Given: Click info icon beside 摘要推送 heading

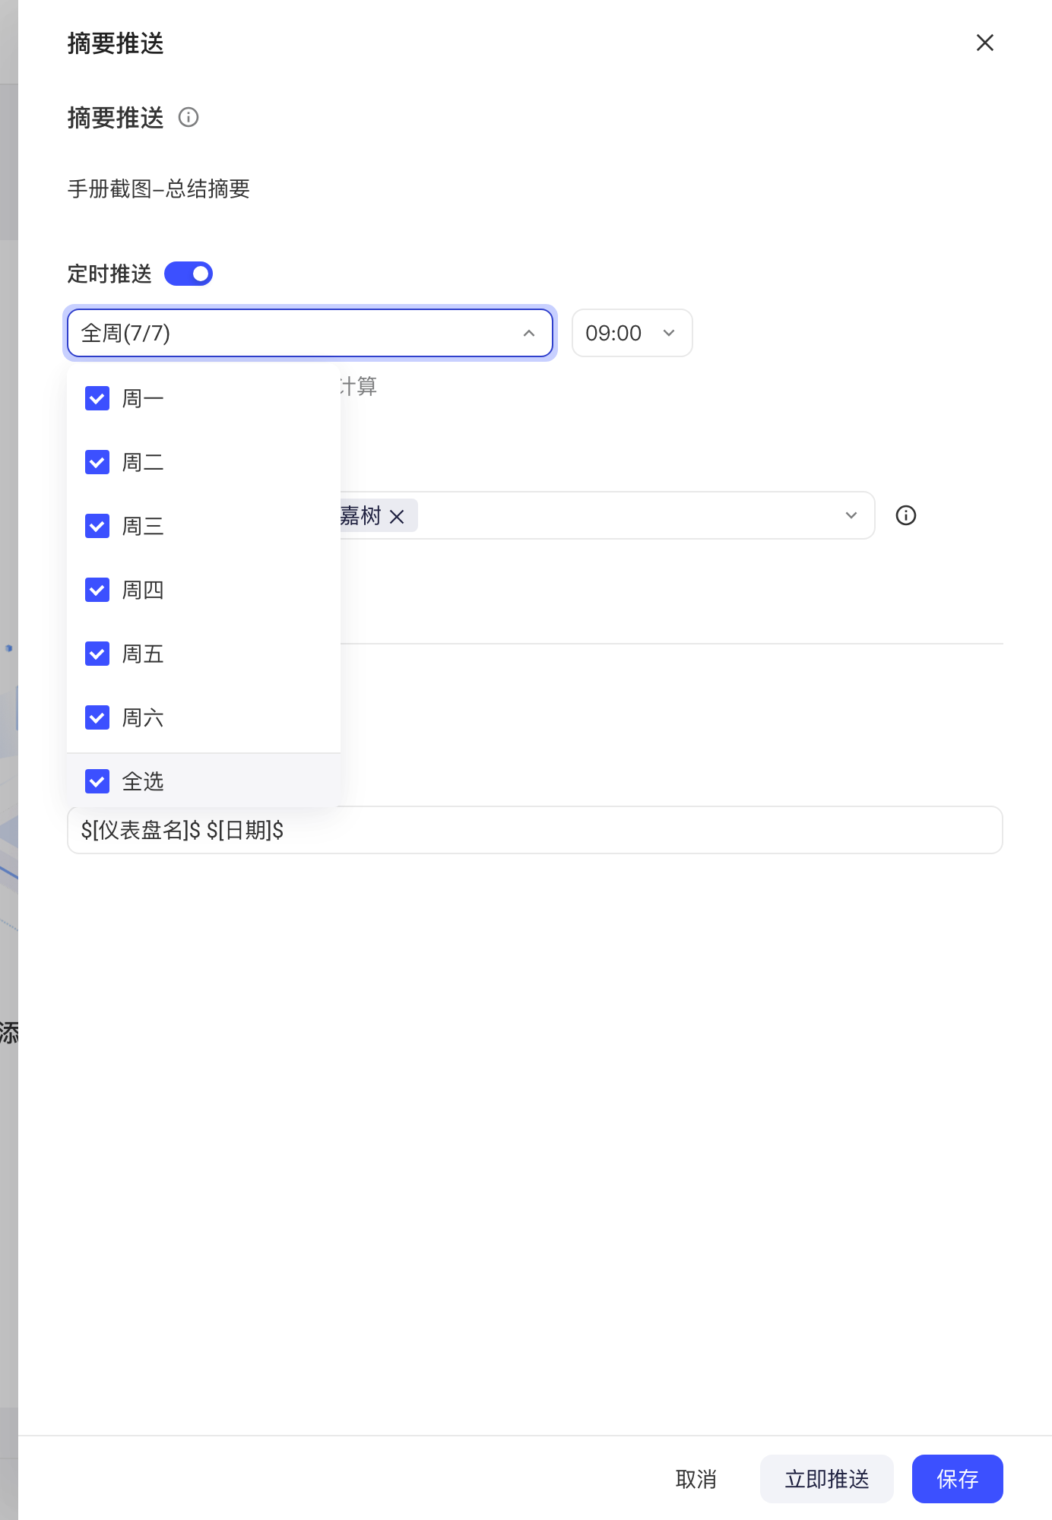Looking at the screenshot, I should click(x=189, y=117).
